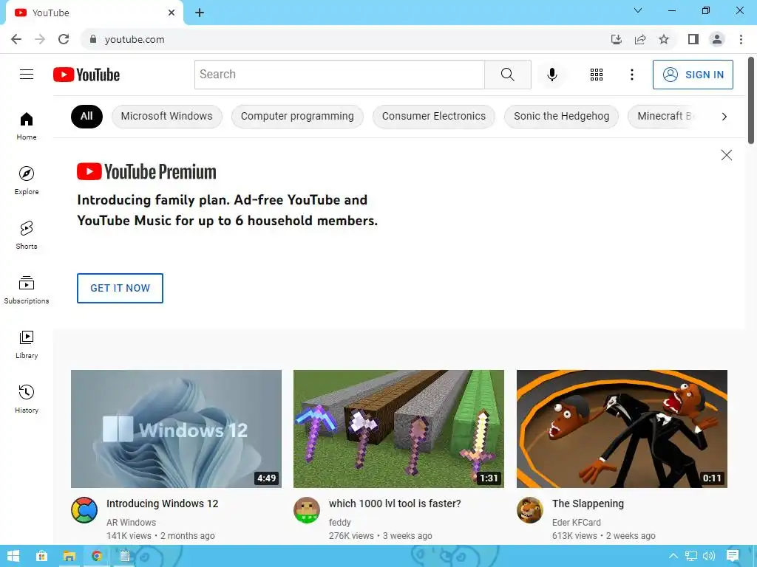
Task: Click the YouTube Premium logo
Action: (x=146, y=171)
